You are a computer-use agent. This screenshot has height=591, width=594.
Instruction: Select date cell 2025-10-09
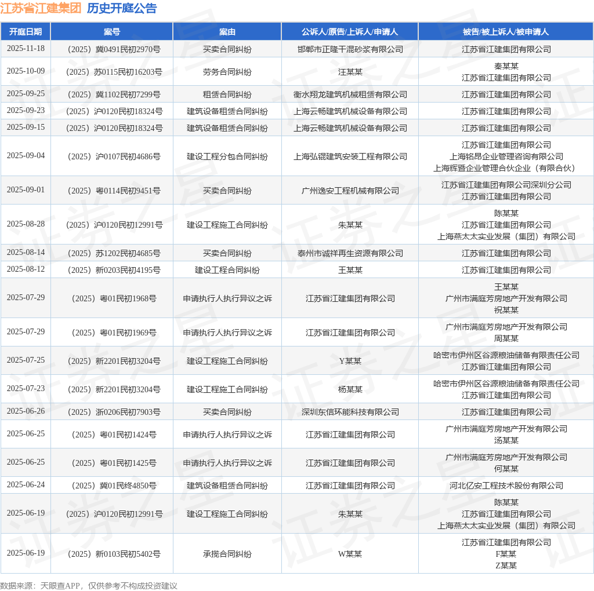coord(26,71)
